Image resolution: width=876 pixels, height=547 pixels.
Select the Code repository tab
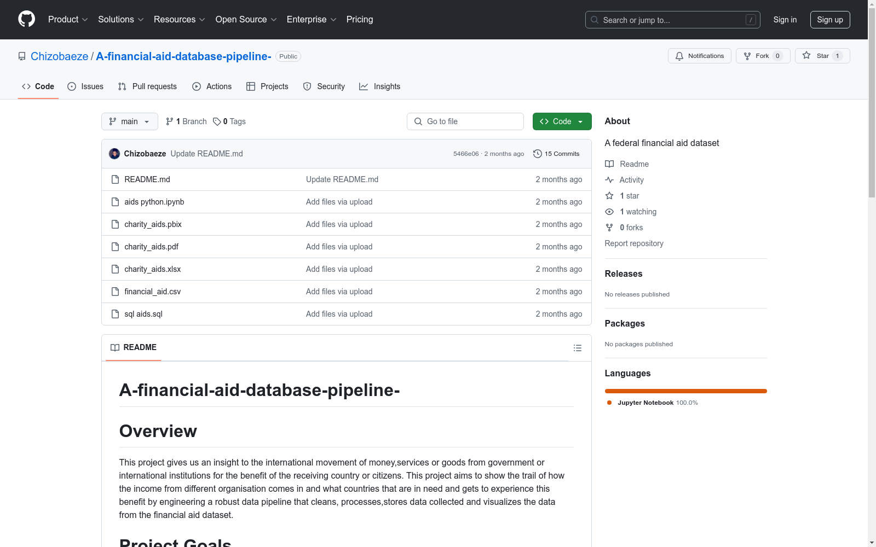[38, 86]
